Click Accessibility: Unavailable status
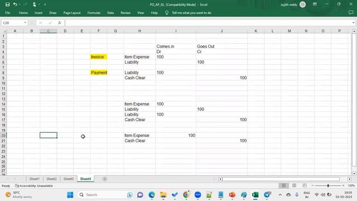The width and height of the screenshot is (357, 201). click(33, 186)
